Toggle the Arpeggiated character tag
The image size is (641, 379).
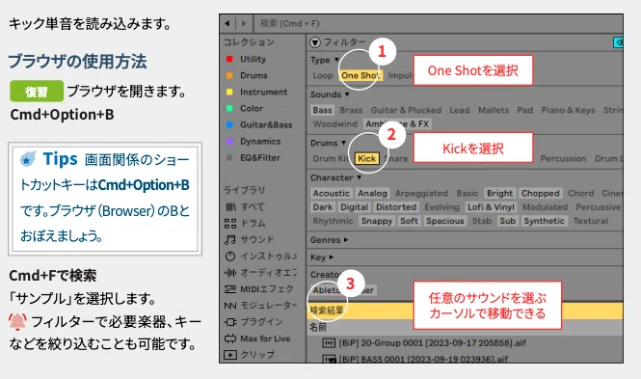pyautogui.click(x=421, y=194)
